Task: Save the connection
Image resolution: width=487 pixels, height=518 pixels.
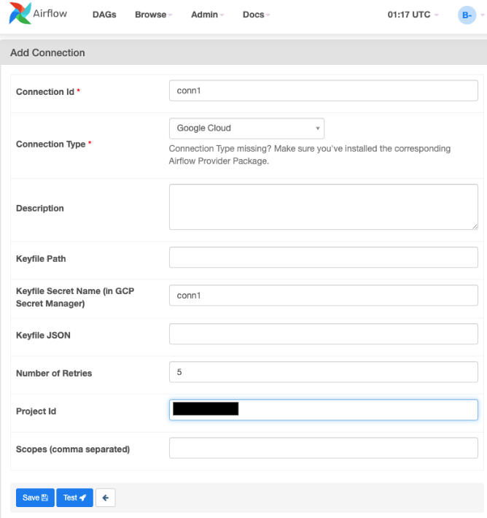Action: (35, 498)
